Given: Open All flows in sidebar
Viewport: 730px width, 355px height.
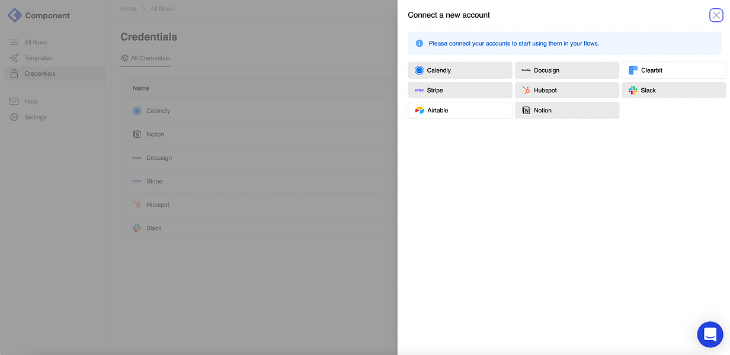Looking at the screenshot, I should pos(36,43).
